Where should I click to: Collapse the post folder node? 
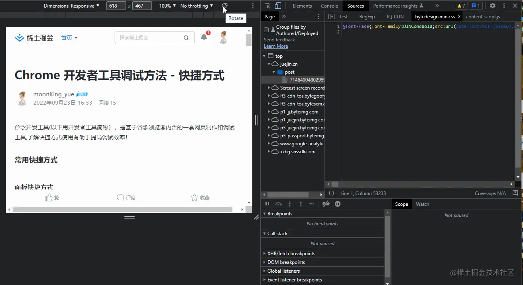pos(273,72)
